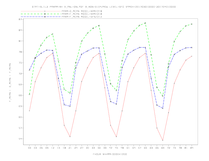The width and height of the screenshot is (209, 161).
Task: Click the 78 tick label on the y-axis
Action: click(x=20, y=52)
